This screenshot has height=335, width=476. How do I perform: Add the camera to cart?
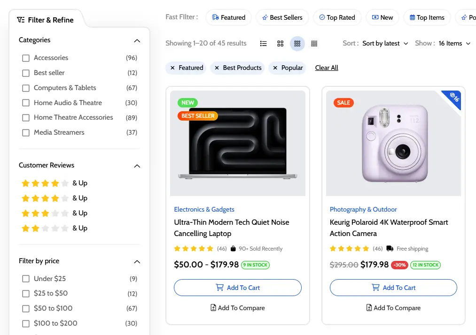click(x=393, y=288)
